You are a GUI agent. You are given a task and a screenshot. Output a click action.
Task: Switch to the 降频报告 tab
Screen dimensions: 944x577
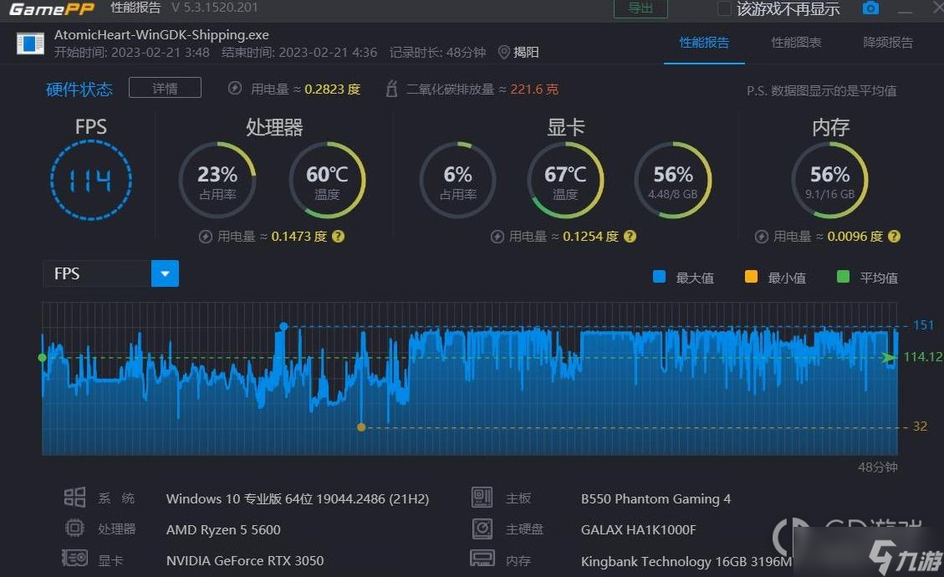point(887,42)
